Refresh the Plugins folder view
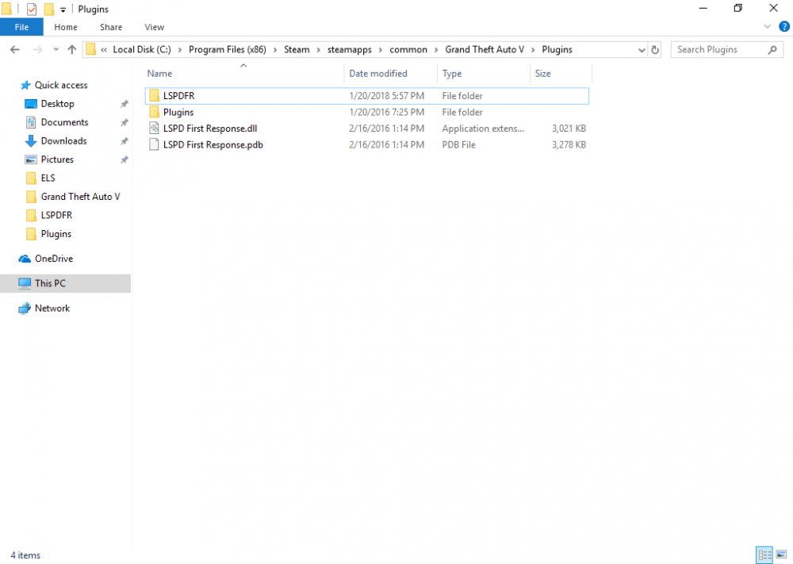This screenshot has height=564, width=793. 655,49
